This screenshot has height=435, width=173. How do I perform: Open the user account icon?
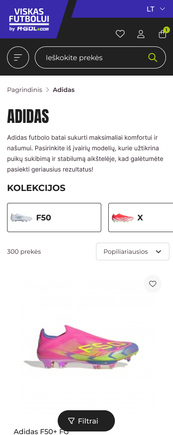141,34
